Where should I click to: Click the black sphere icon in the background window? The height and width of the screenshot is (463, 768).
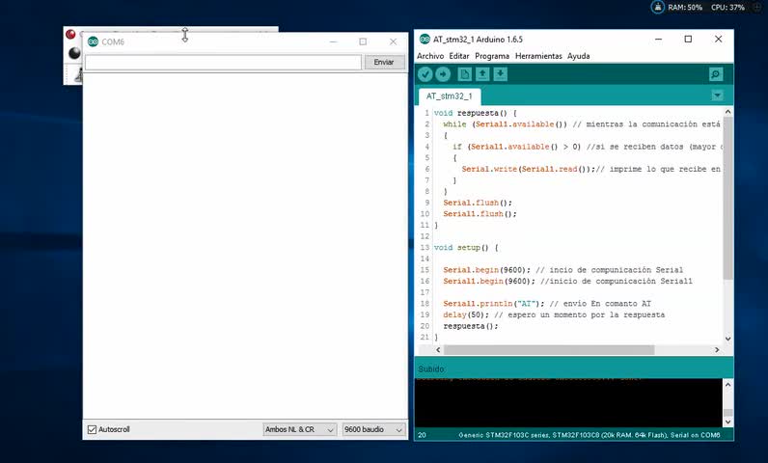74,53
